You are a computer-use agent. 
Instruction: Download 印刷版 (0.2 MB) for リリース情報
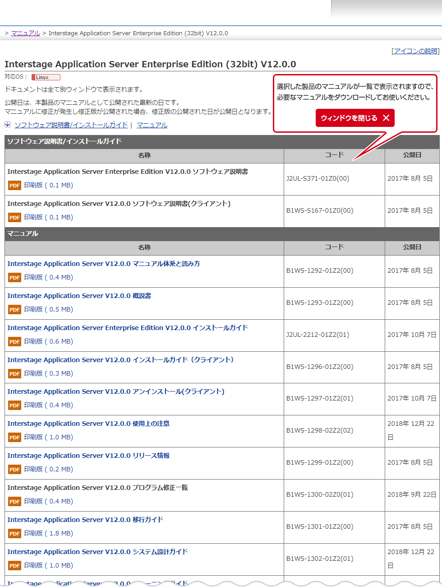[49, 469]
